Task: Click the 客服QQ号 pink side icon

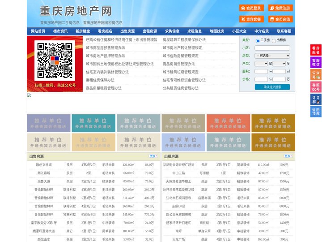Action: pyautogui.click(x=316, y=87)
